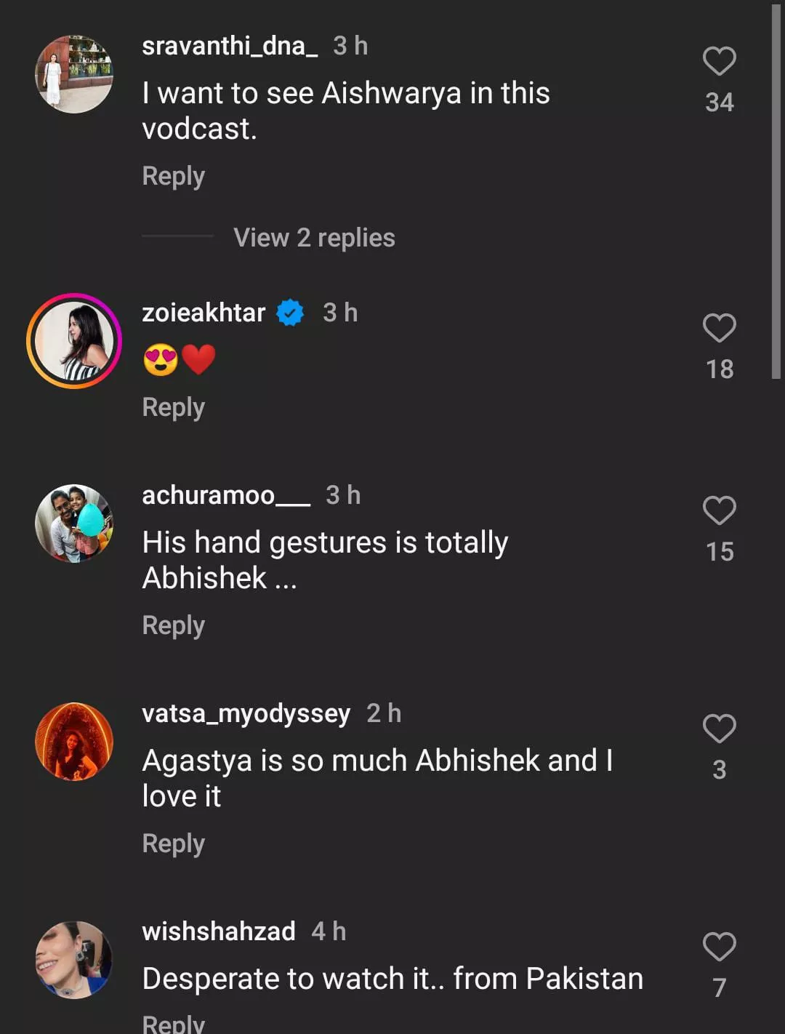Tap heart on achuramoo___'s hand gestures comment
This screenshot has height=1034, width=785.
point(719,510)
